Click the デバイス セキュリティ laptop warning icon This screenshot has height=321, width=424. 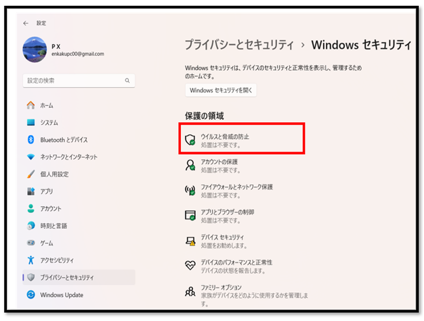tap(191, 241)
